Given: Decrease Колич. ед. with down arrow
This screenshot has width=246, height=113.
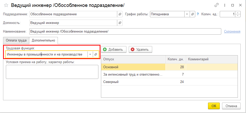Looking at the screenshot, I should tap(238, 16).
